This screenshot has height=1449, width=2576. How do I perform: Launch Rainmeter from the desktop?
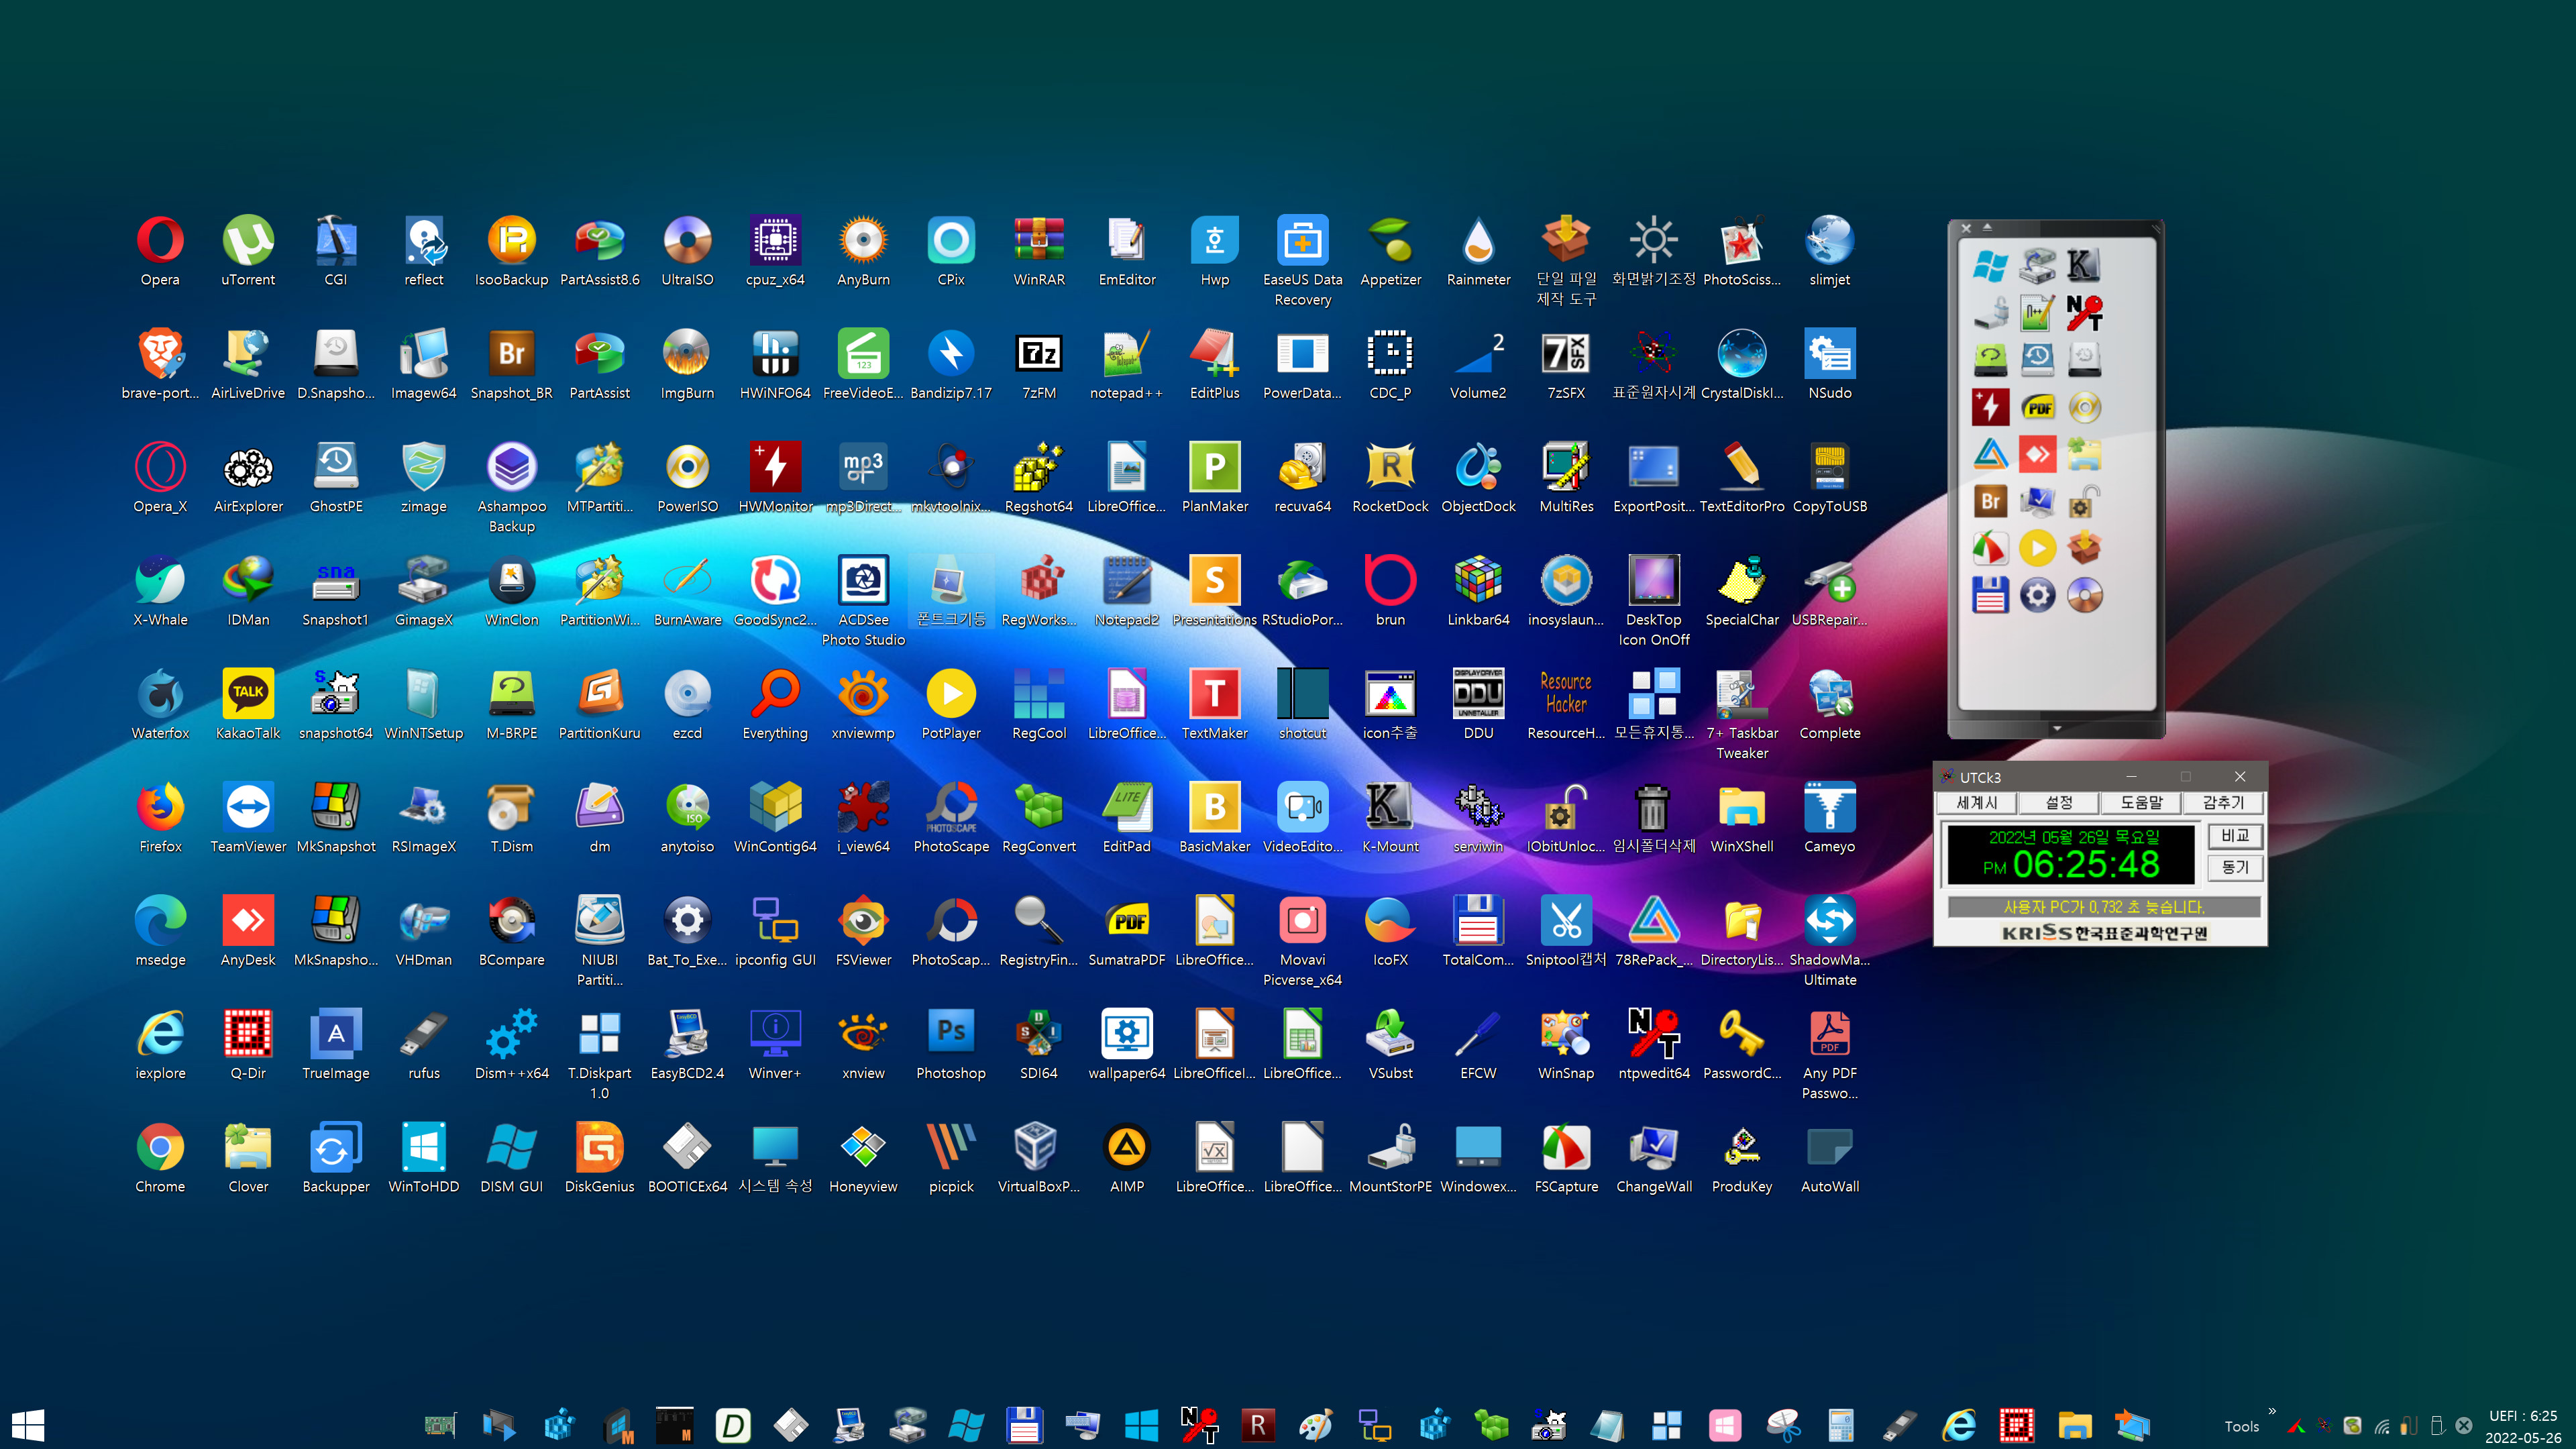(1478, 250)
